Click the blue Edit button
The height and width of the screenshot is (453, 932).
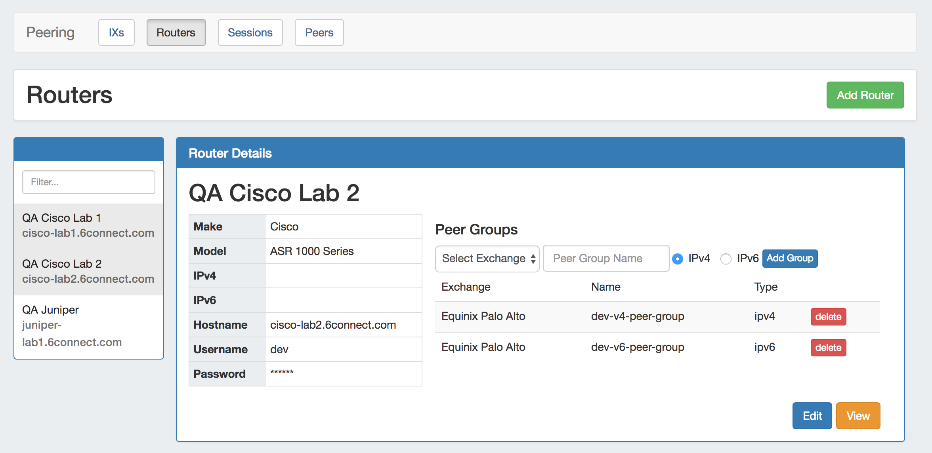tap(812, 416)
